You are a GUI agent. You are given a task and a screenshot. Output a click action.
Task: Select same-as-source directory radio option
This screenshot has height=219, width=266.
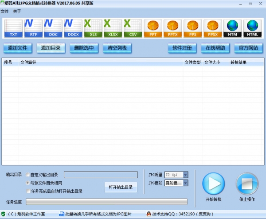pyautogui.click(x=28, y=183)
